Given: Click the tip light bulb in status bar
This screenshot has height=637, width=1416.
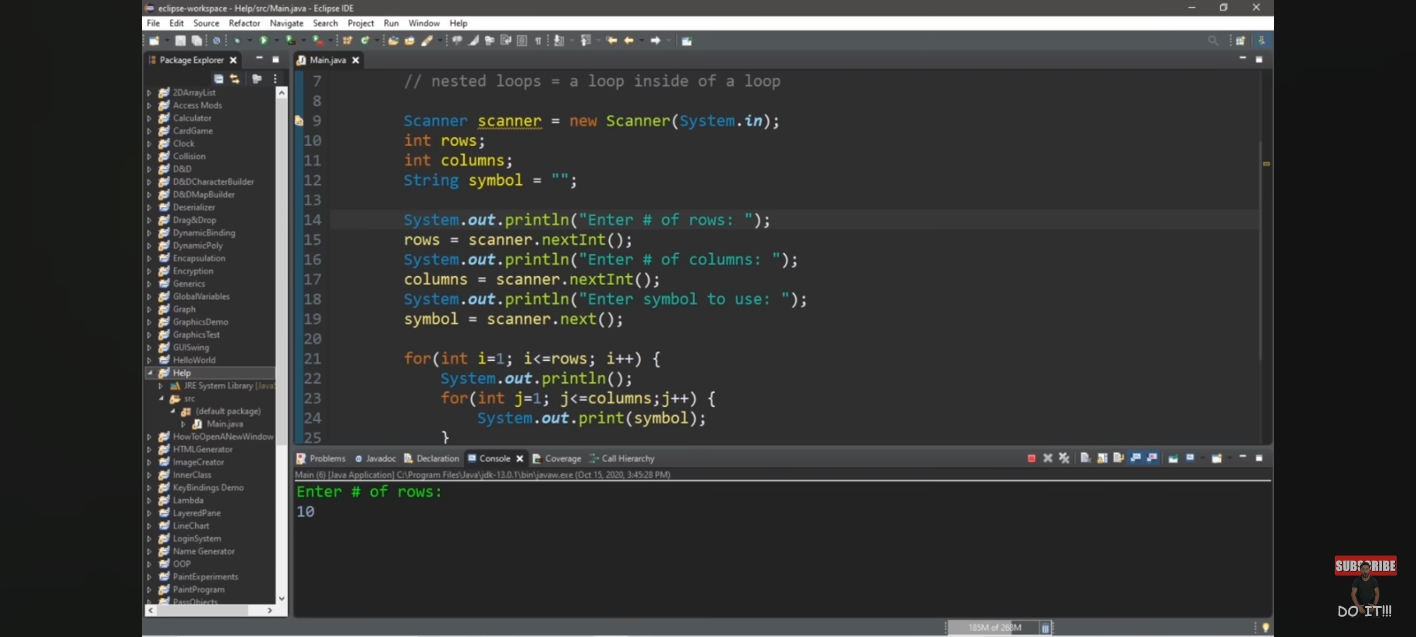Looking at the screenshot, I should tap(1266, 628).
